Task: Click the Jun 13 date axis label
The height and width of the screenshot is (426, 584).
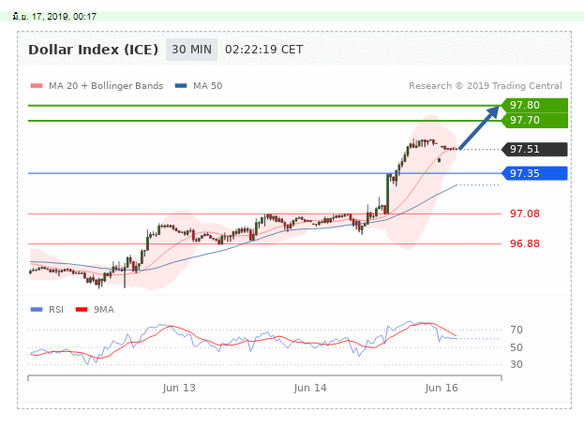Action: pyautogui.click(x=179, y=388)
